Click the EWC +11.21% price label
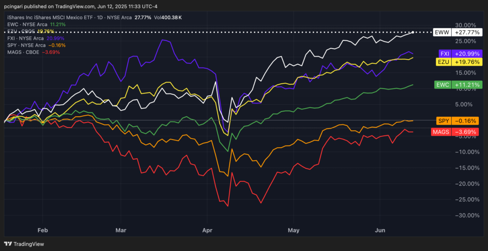The image size is (488, 251). 458,84
